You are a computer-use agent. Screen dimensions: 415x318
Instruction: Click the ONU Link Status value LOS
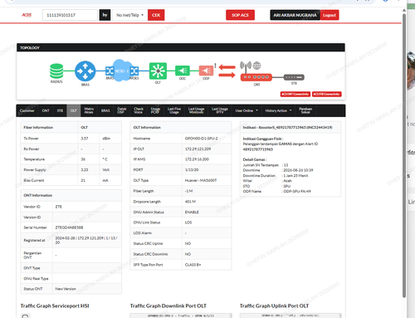point(188,223)
